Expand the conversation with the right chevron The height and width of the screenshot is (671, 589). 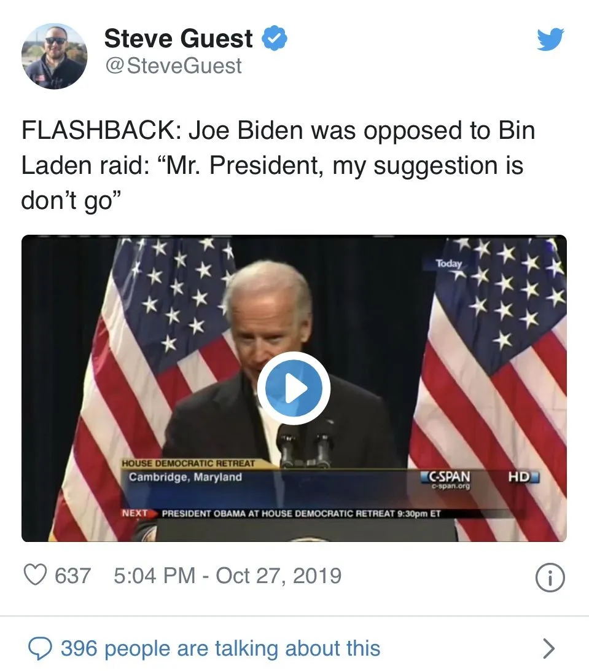point(548,648)
